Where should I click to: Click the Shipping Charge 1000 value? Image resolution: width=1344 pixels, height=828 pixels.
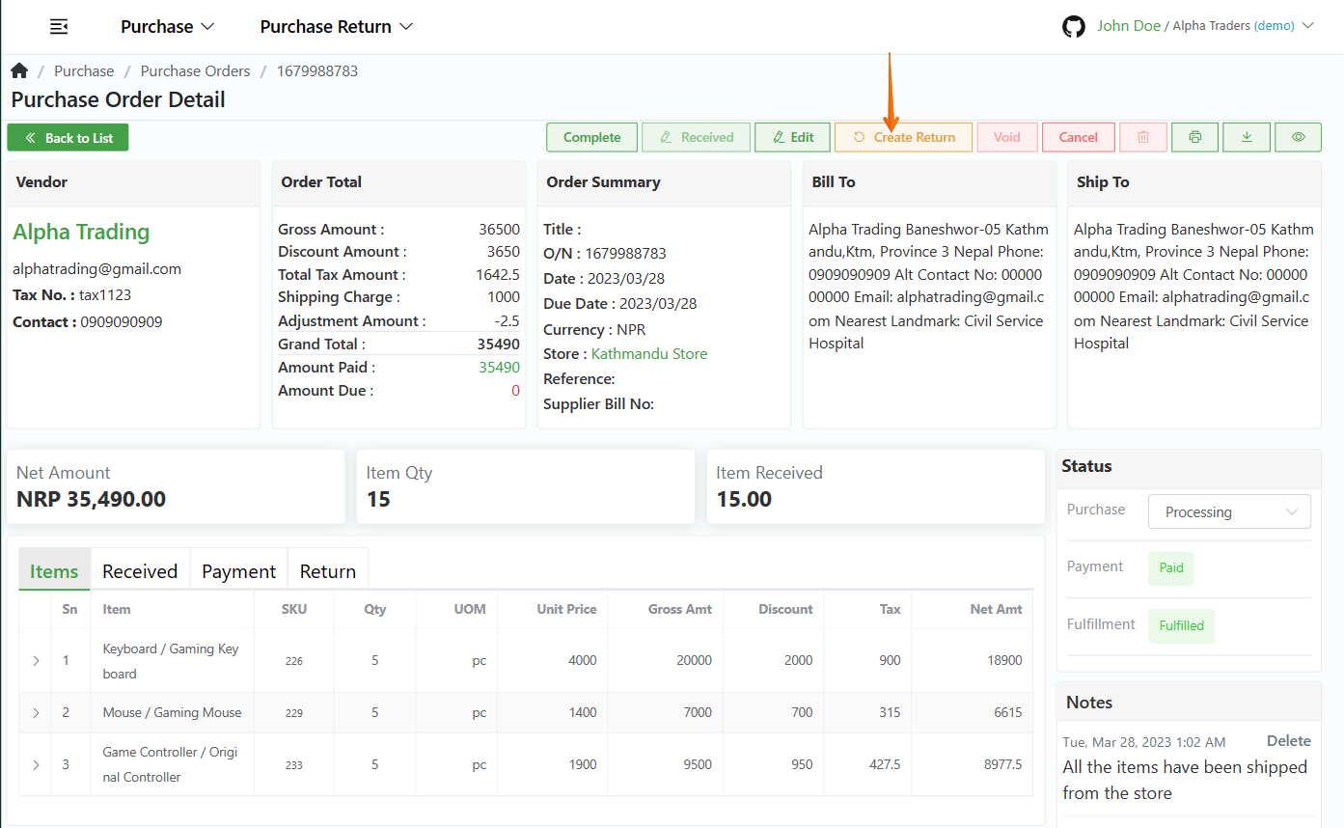coord(504,297)
